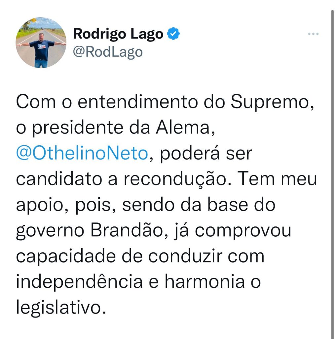Open the @OthelinoNeto mention link

[82, 153]
